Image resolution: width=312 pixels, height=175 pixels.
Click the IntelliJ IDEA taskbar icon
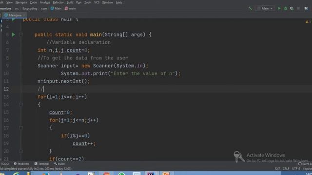pos(151,174)
